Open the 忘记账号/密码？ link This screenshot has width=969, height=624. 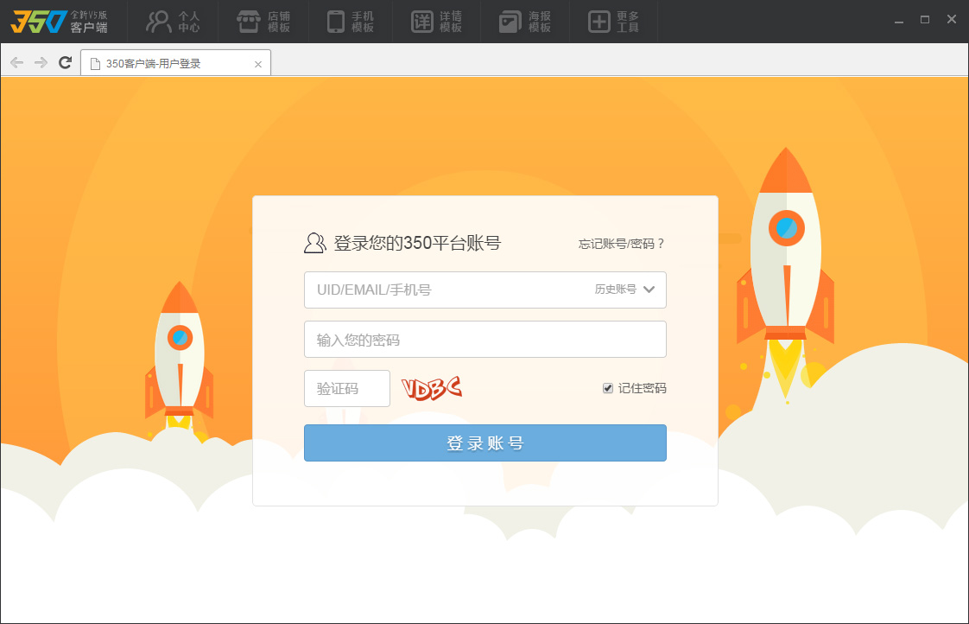[621, 244]
